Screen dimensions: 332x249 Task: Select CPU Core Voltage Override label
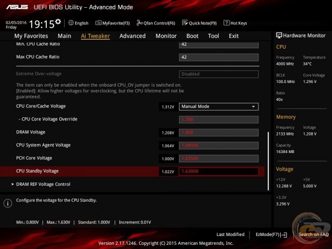[48, 119]
